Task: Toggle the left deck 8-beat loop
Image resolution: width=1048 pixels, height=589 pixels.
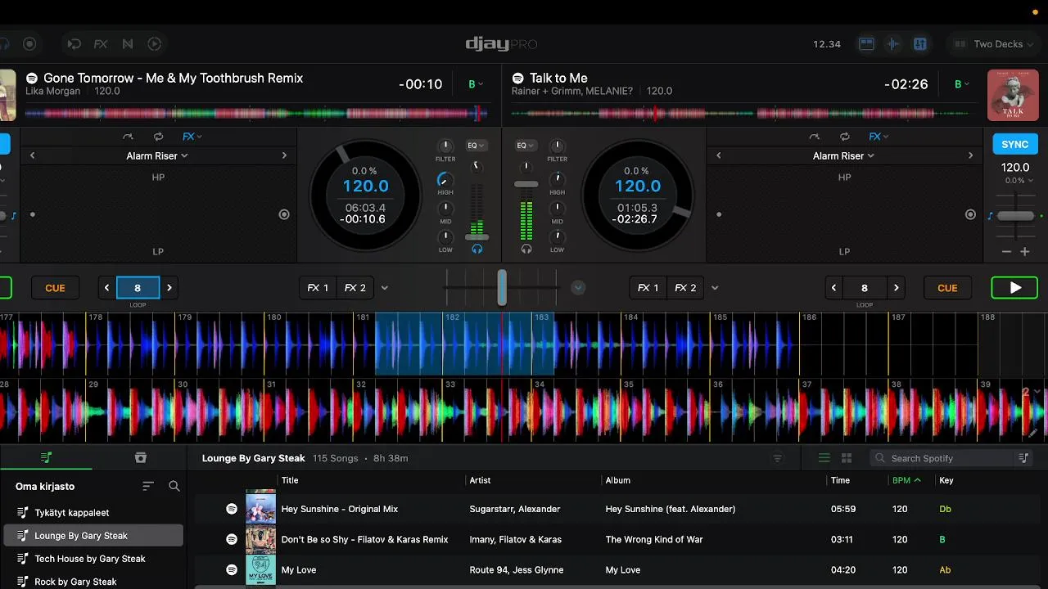Action: click(x=138, y=288)
